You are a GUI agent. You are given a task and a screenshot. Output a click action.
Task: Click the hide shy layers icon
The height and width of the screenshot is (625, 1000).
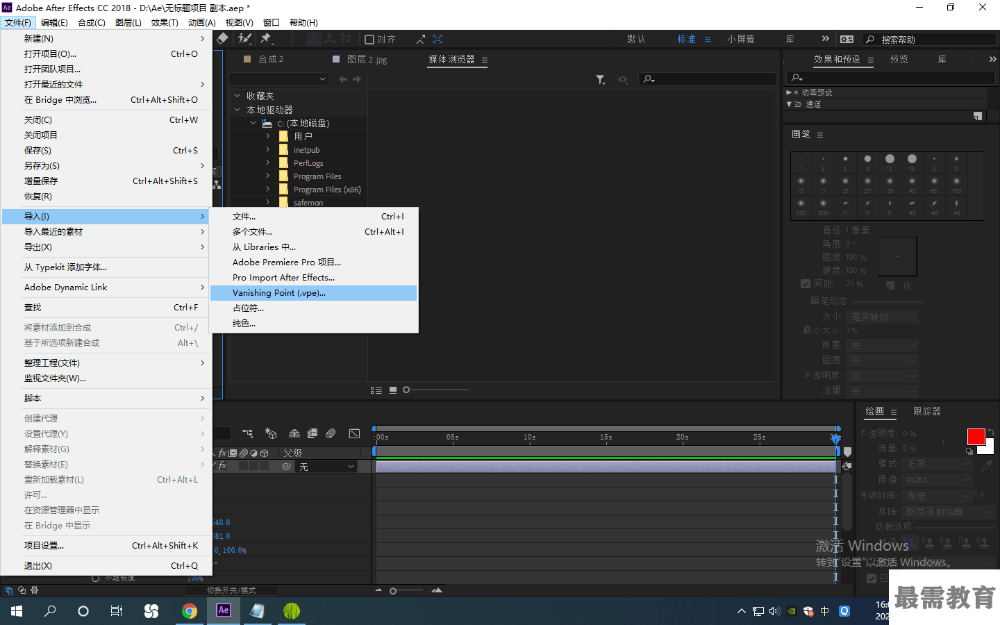point(294,434)
